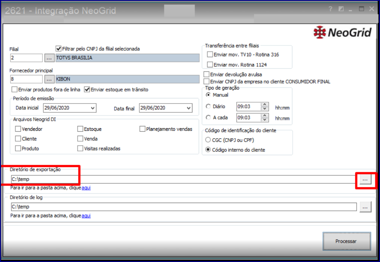Image resolution: width=380 pixels, height=262 pixels.
Task: Check the Visitas realizadas option
Action: 80,148
